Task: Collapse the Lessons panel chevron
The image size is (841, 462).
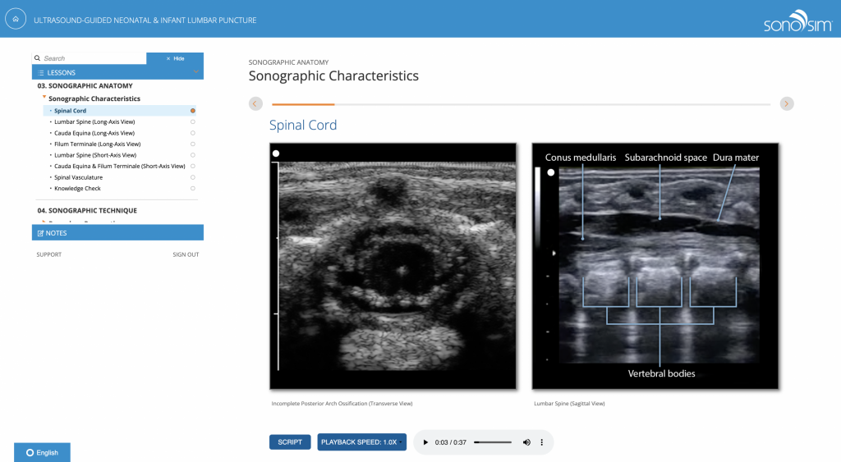Action: [x=195, y=72]
